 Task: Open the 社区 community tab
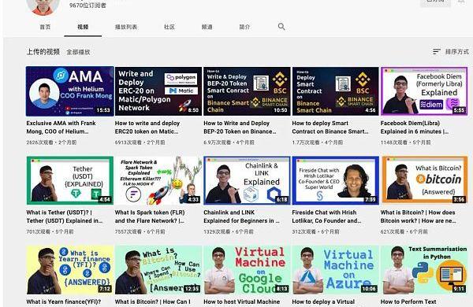(x=169, y=27)
